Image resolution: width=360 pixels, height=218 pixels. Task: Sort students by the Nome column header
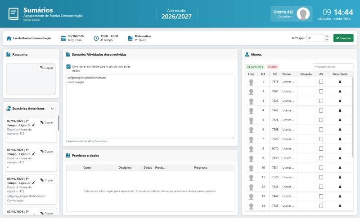(287, 74)
